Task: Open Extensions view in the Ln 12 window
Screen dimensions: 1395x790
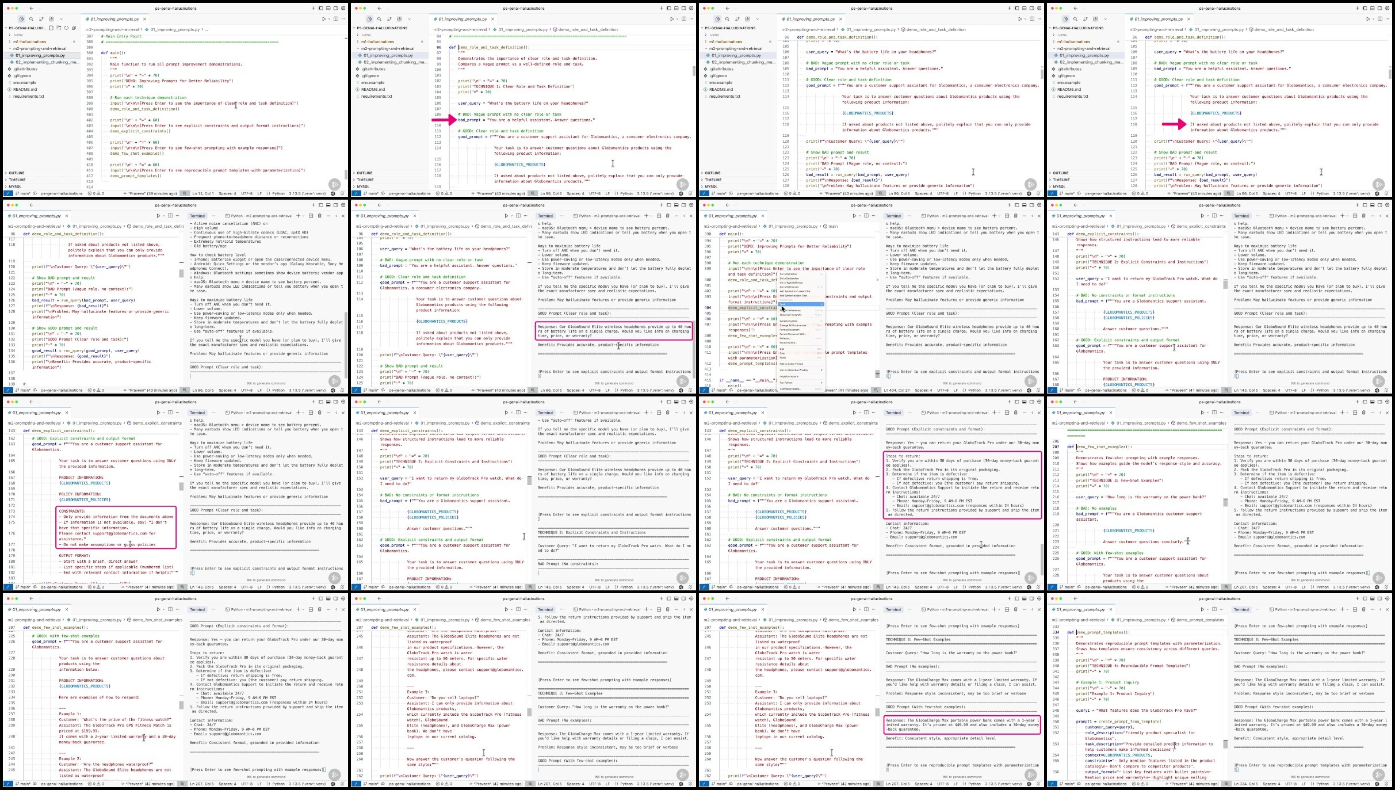Action: [51, 19]
